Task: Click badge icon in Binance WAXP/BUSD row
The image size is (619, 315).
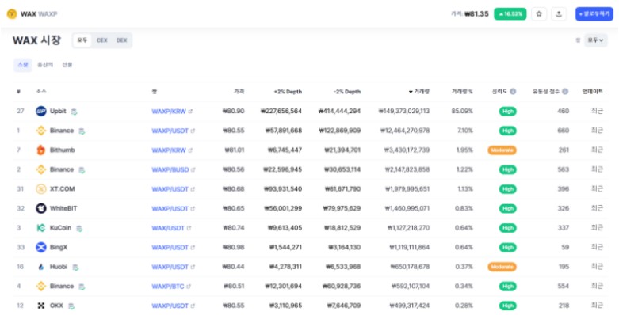Action: pyautogui.click(x=82, y=170)
